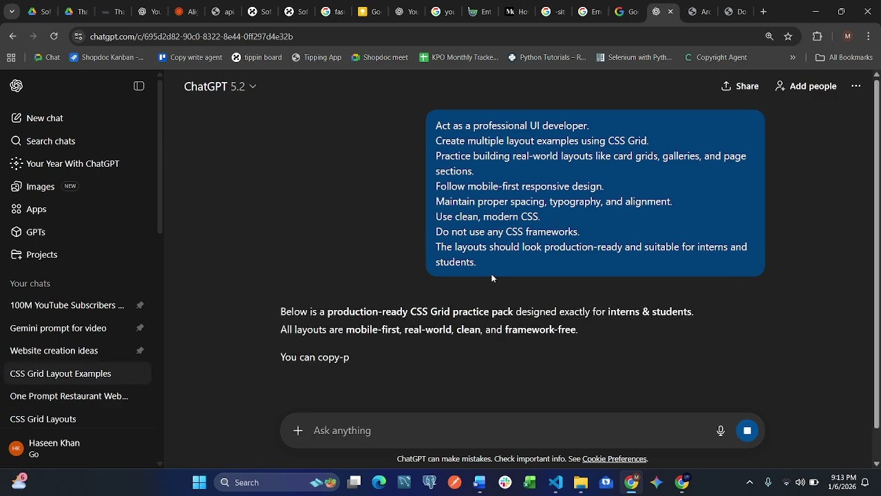
Task: Open File Explorer from the taskbar
Action: pos(581,483)
